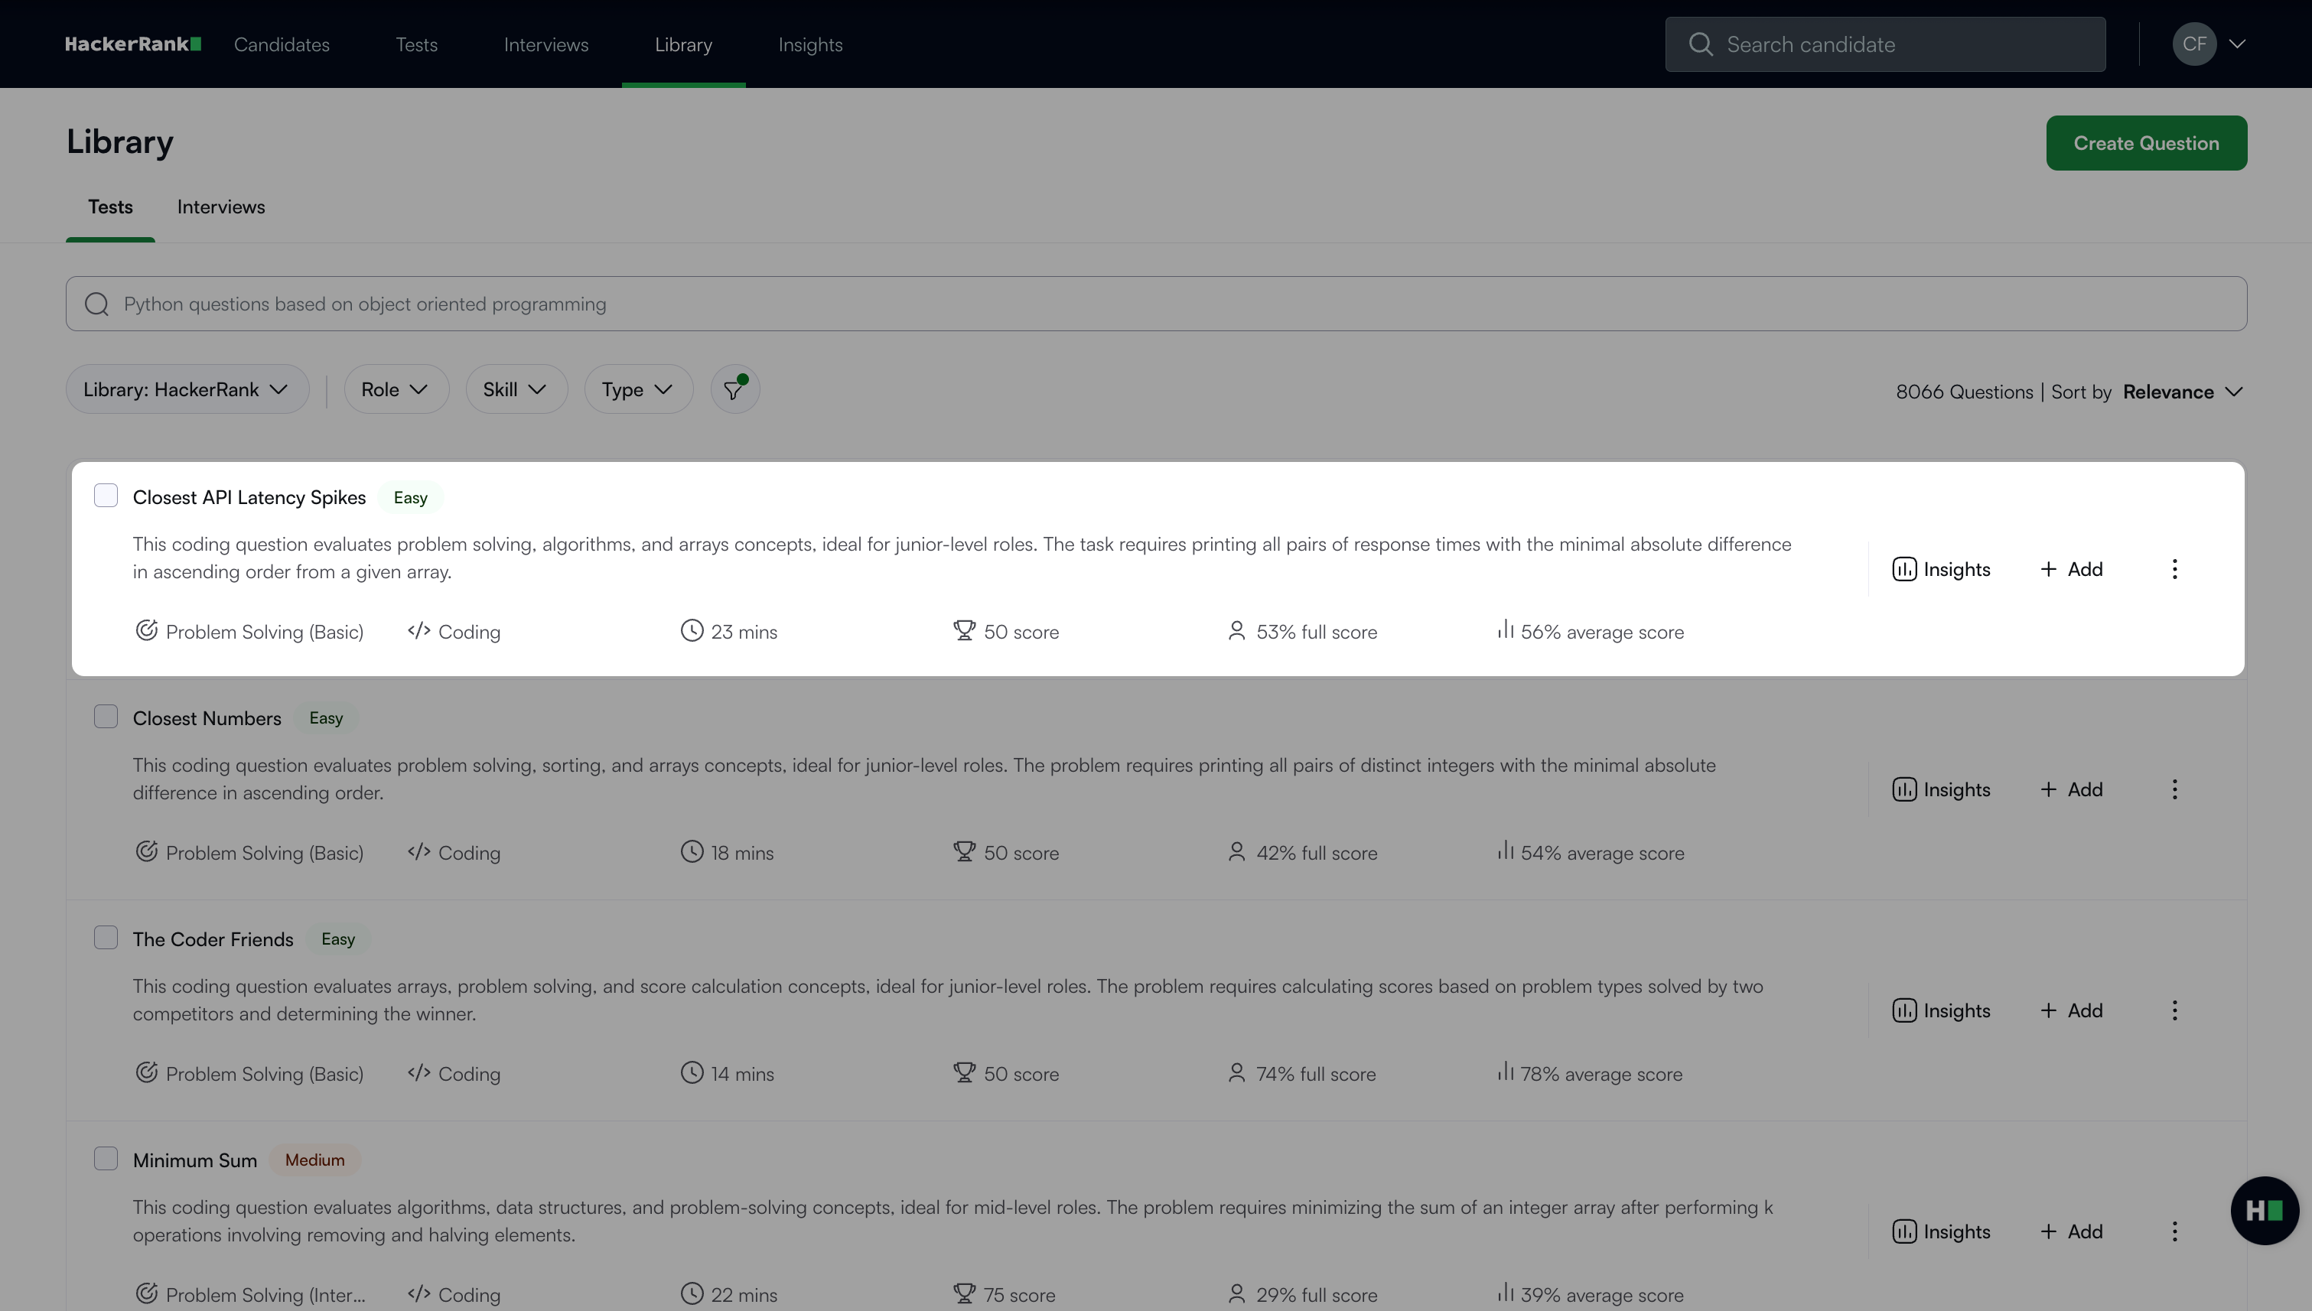Go to Candidates in top navigation
The image size is (2312, 1311).
coord(281,44)
